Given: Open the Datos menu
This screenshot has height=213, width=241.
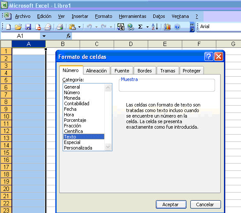Looking at the screenshot, I should (x=159, y=16).
